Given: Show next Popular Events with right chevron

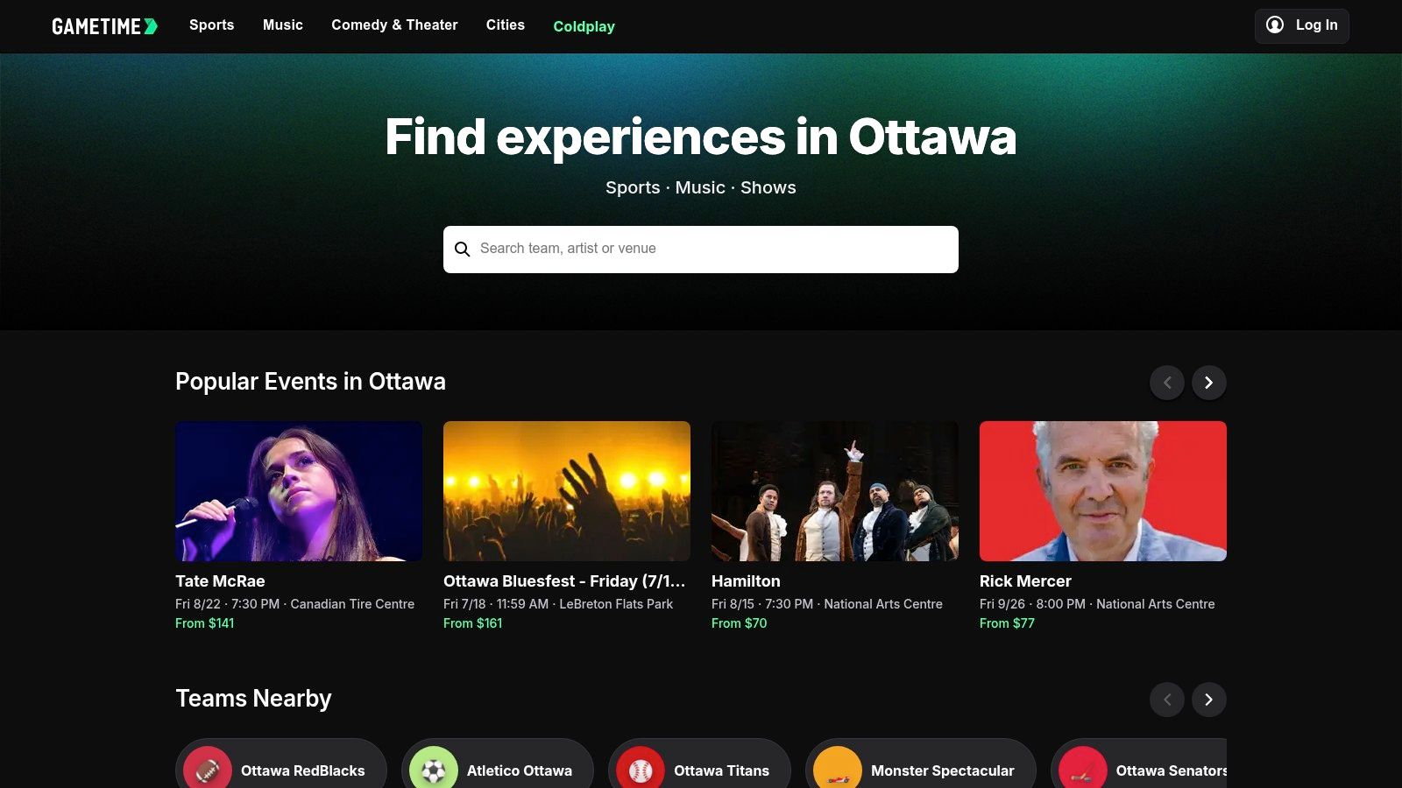Looking at the screenshot, I should [1209, 383].
